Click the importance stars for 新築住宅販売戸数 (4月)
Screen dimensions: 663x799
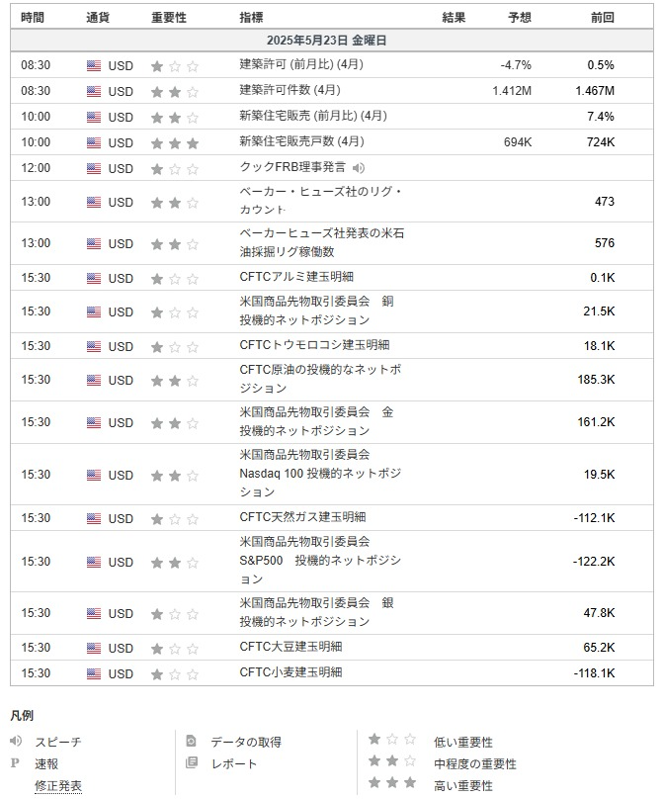pyautogui.click(x=174, y=142)
